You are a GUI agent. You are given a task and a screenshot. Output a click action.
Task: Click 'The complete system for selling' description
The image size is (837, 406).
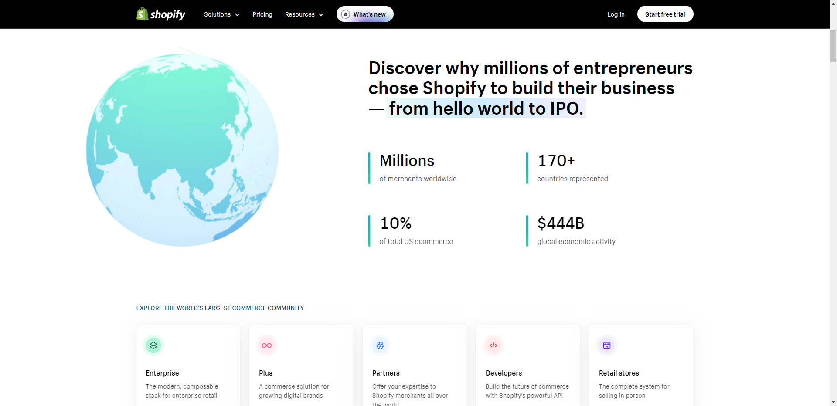pos(634,391)
